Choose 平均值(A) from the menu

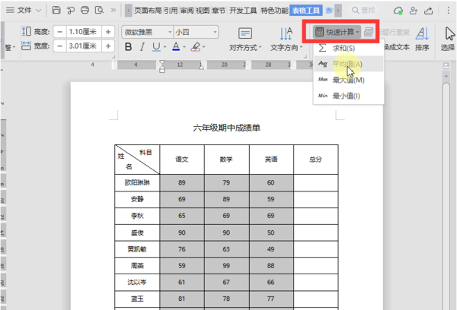point(349,64)
